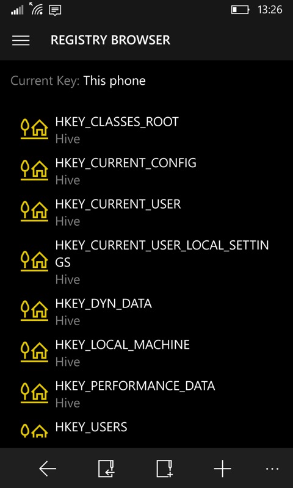293x488 pixels.
Task: Open the HKEY_CURRENT_CONFIG hive
Action: tap(146, 171)
